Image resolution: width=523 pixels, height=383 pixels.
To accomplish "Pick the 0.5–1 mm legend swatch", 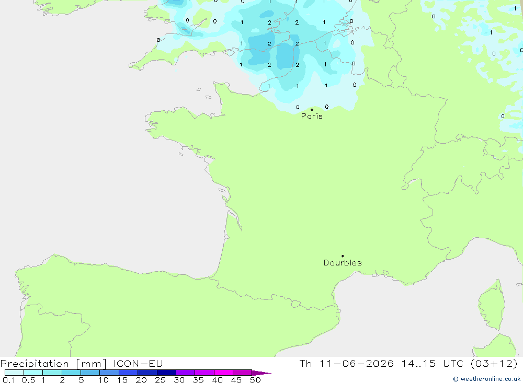I will (x=33, y=373).
